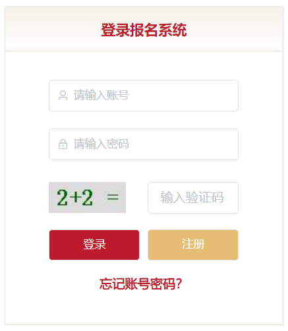
Task: Click the user silhouette icon in account field
Action: pos(63,96)
